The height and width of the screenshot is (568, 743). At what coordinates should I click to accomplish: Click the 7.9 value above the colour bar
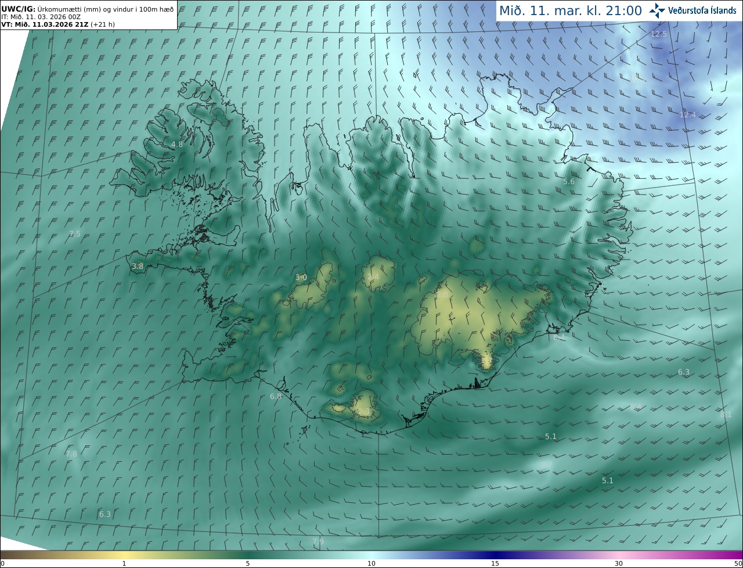pyautogui.click(x=318, y=542)
